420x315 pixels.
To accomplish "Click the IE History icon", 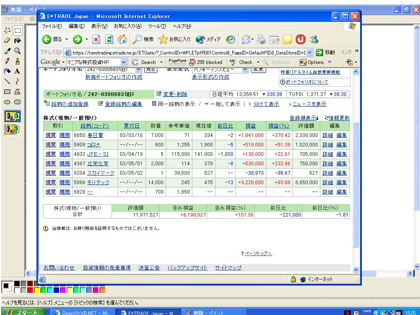I will pyautogui.click(x=231, y=40).
